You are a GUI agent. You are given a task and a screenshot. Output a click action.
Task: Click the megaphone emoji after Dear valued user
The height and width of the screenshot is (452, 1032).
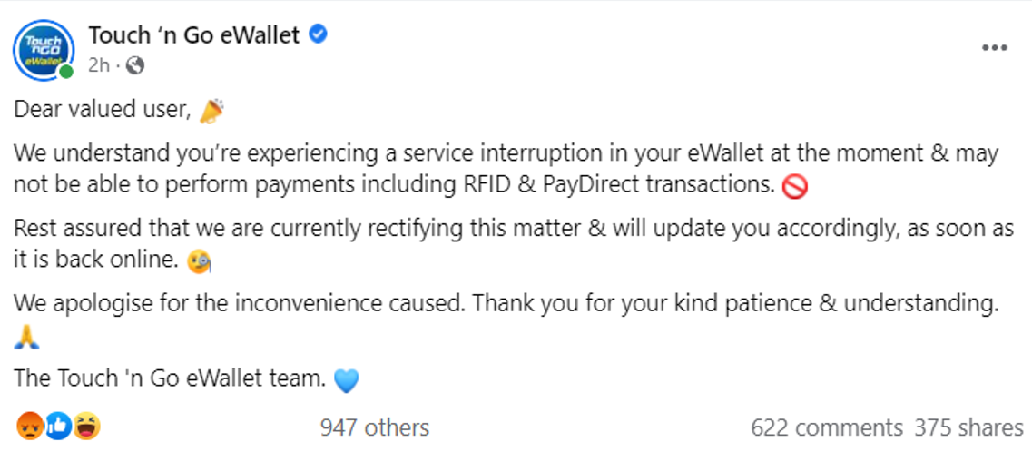pos(211,111)
